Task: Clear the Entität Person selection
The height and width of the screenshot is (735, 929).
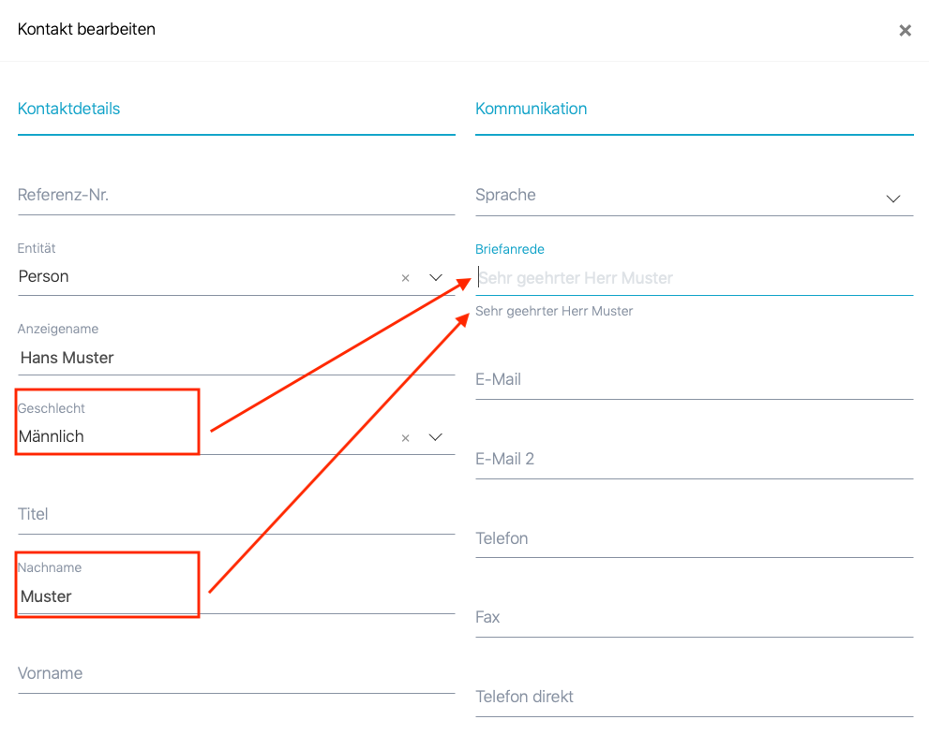Action: tap(406, 278)
